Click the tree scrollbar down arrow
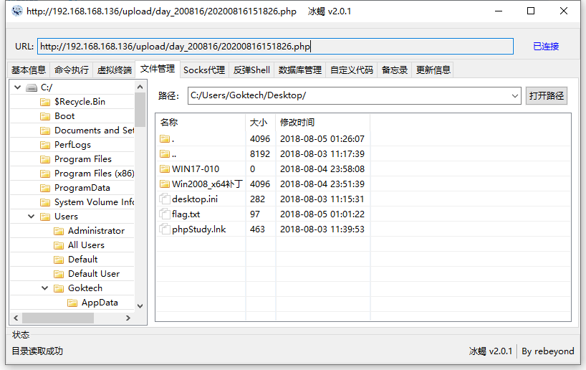586x370 pixels. 140,306
